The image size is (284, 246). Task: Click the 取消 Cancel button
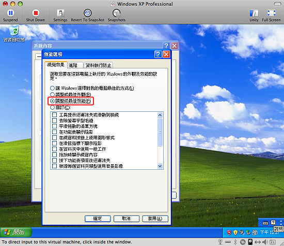point(127,219)
